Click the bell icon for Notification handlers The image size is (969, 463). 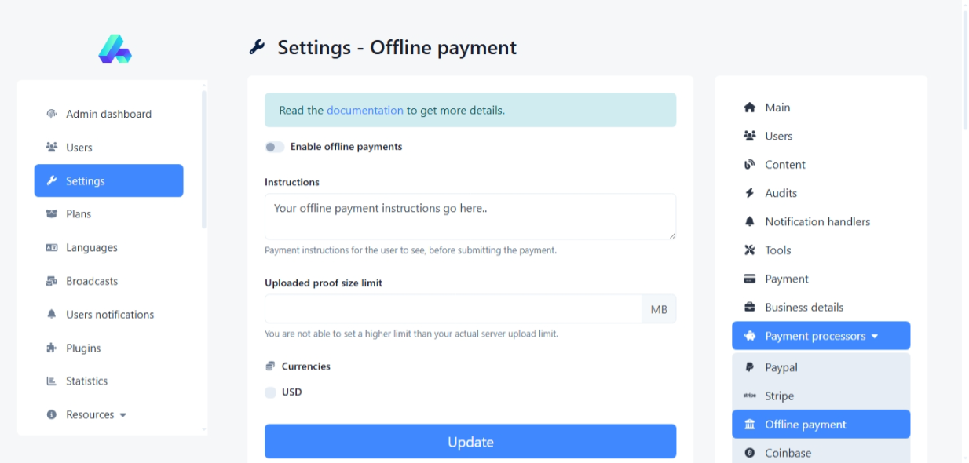[749, 222]
